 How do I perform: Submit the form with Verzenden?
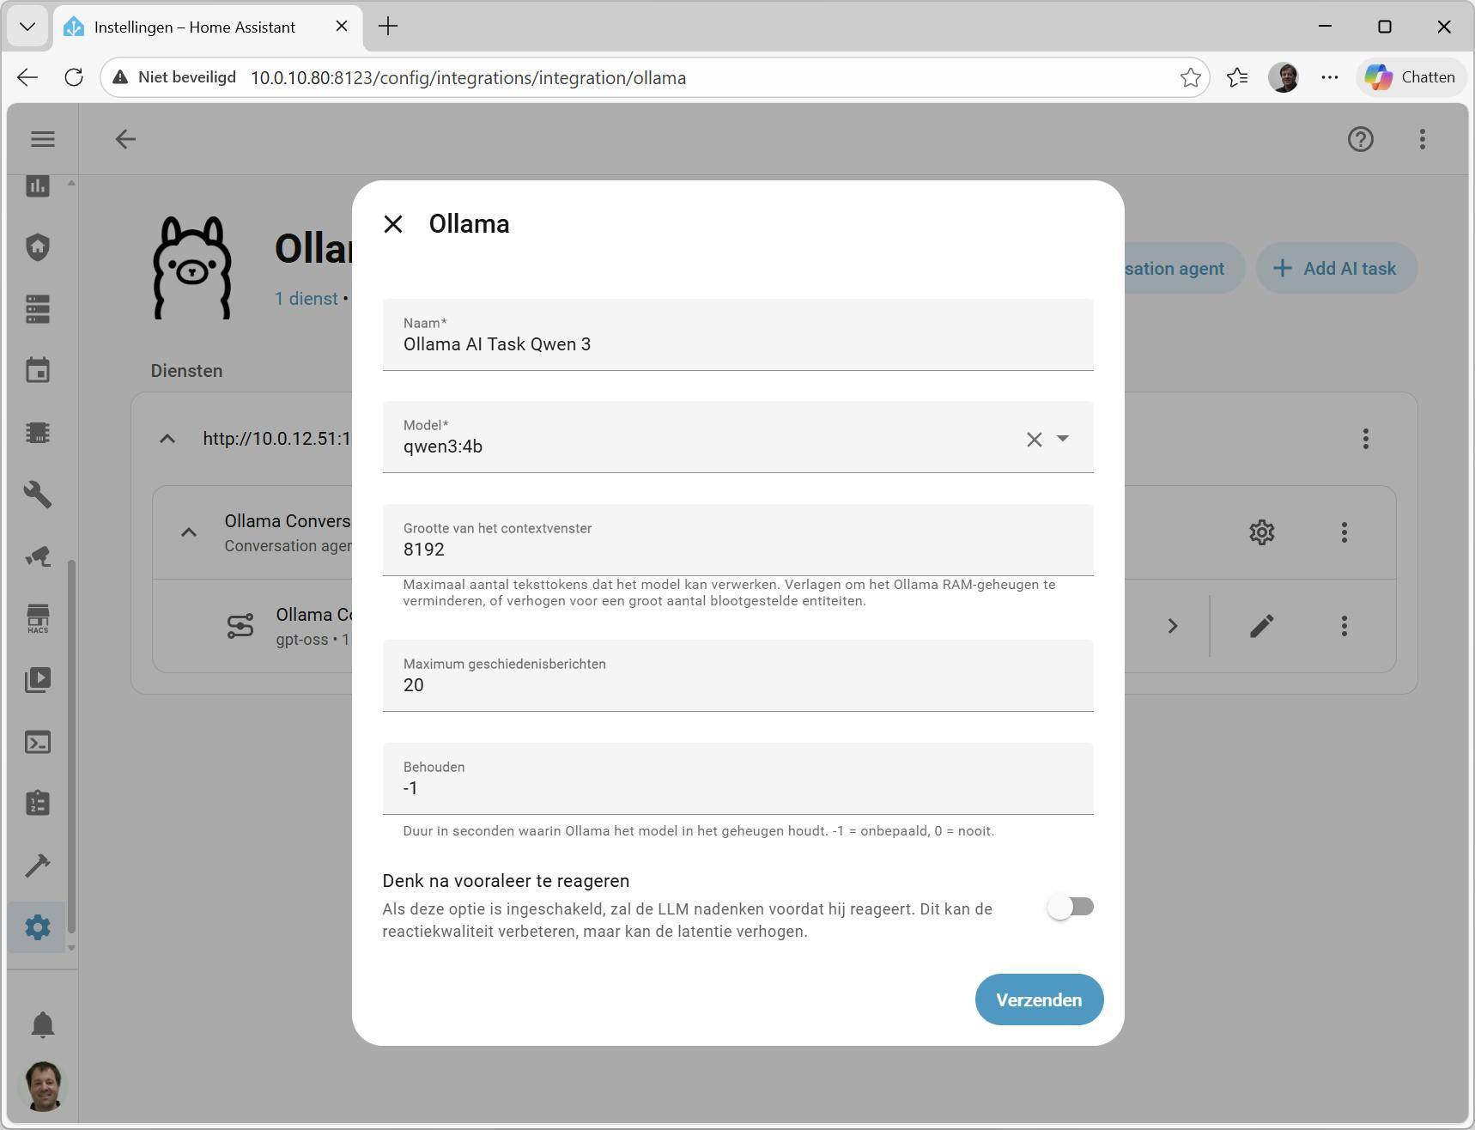click(x=1039, y=999)
